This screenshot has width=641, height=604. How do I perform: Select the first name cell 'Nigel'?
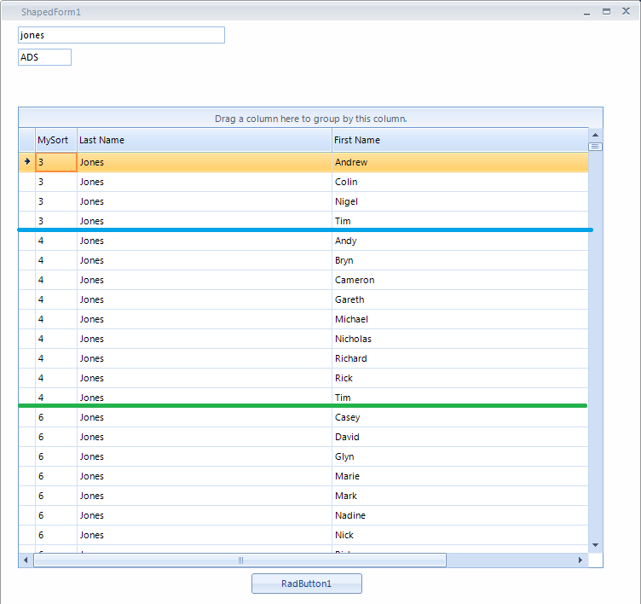[460, 201]
